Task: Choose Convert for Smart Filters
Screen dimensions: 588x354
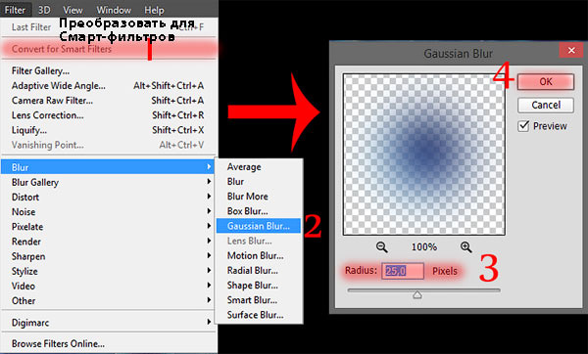Action: [x=109, y=50]
